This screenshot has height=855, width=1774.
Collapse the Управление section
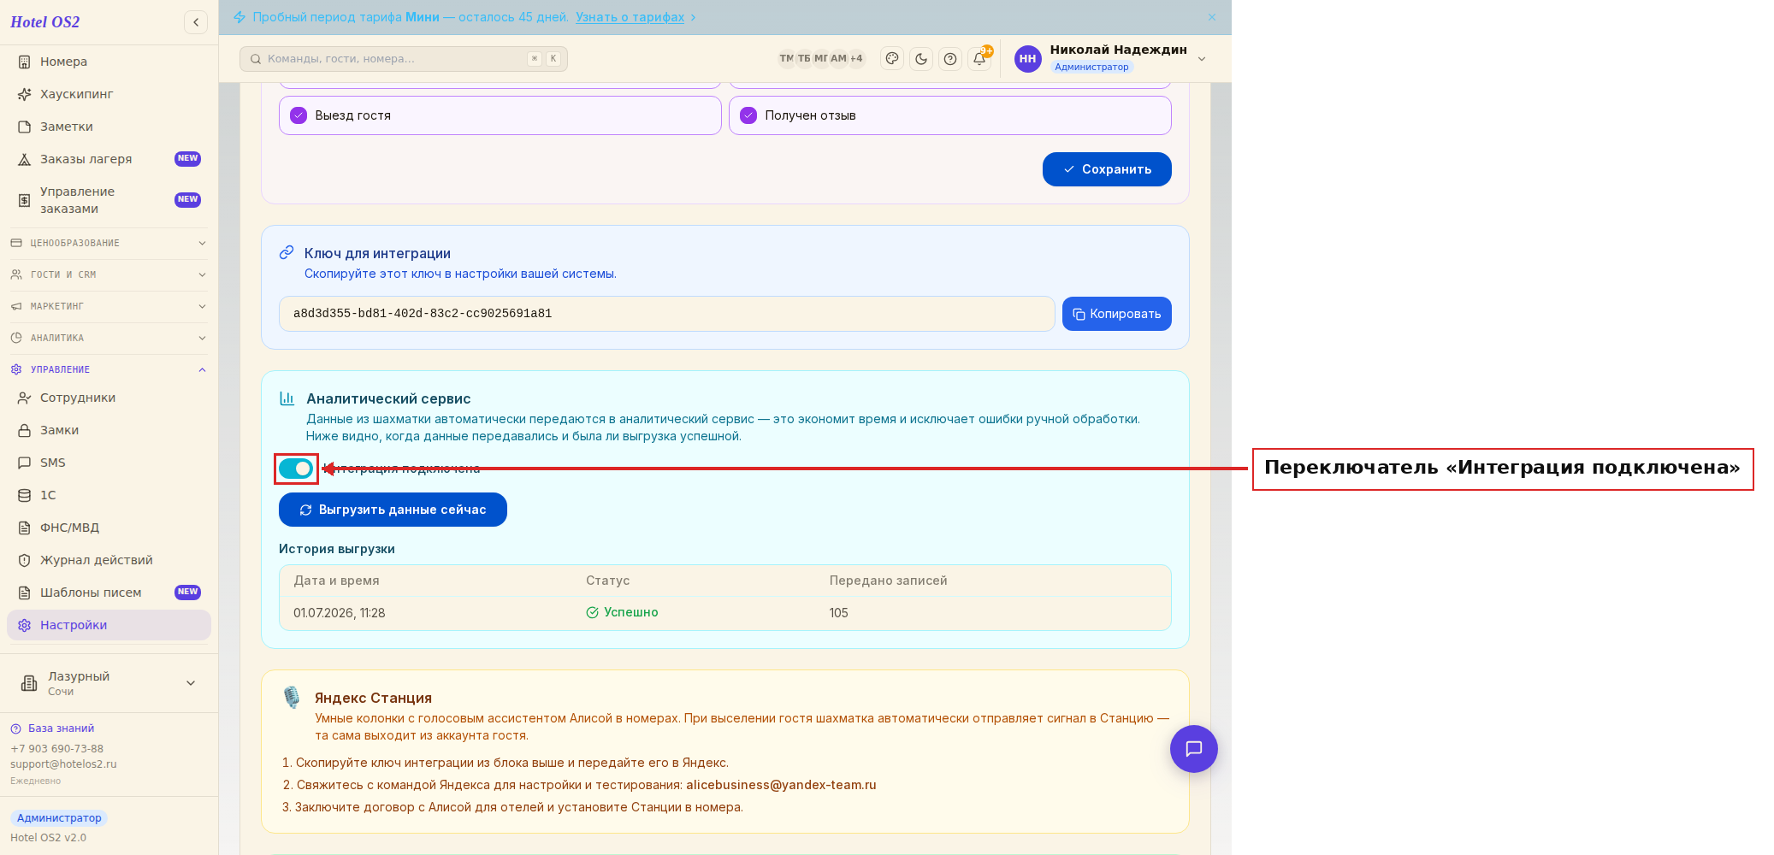[x=109, y=370]
